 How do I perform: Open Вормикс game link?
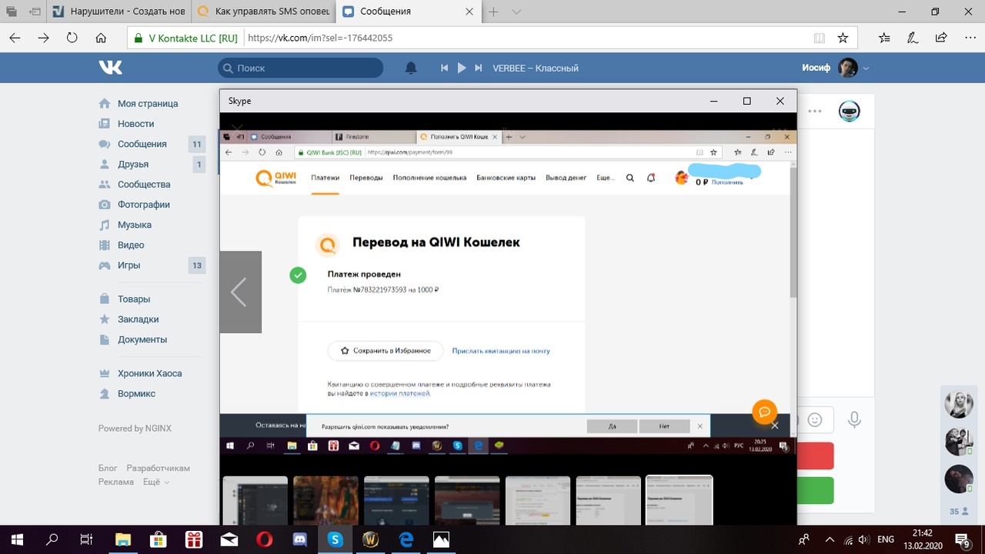[136, 393]
